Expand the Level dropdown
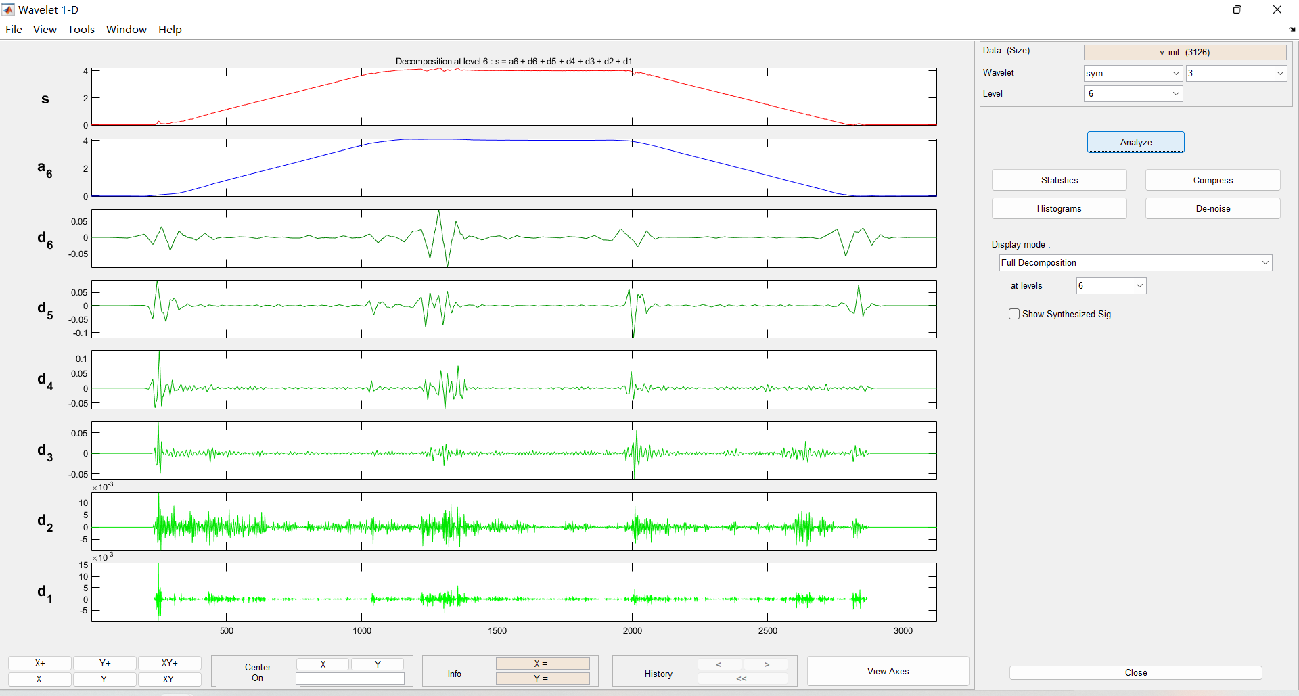Viewport: 1299px width, 696px height. pyautogui.click(x=1133, y=94)
